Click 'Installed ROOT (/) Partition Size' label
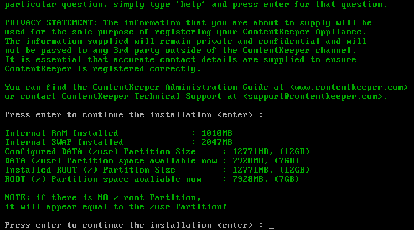414x230 pixels. [90, 170]
